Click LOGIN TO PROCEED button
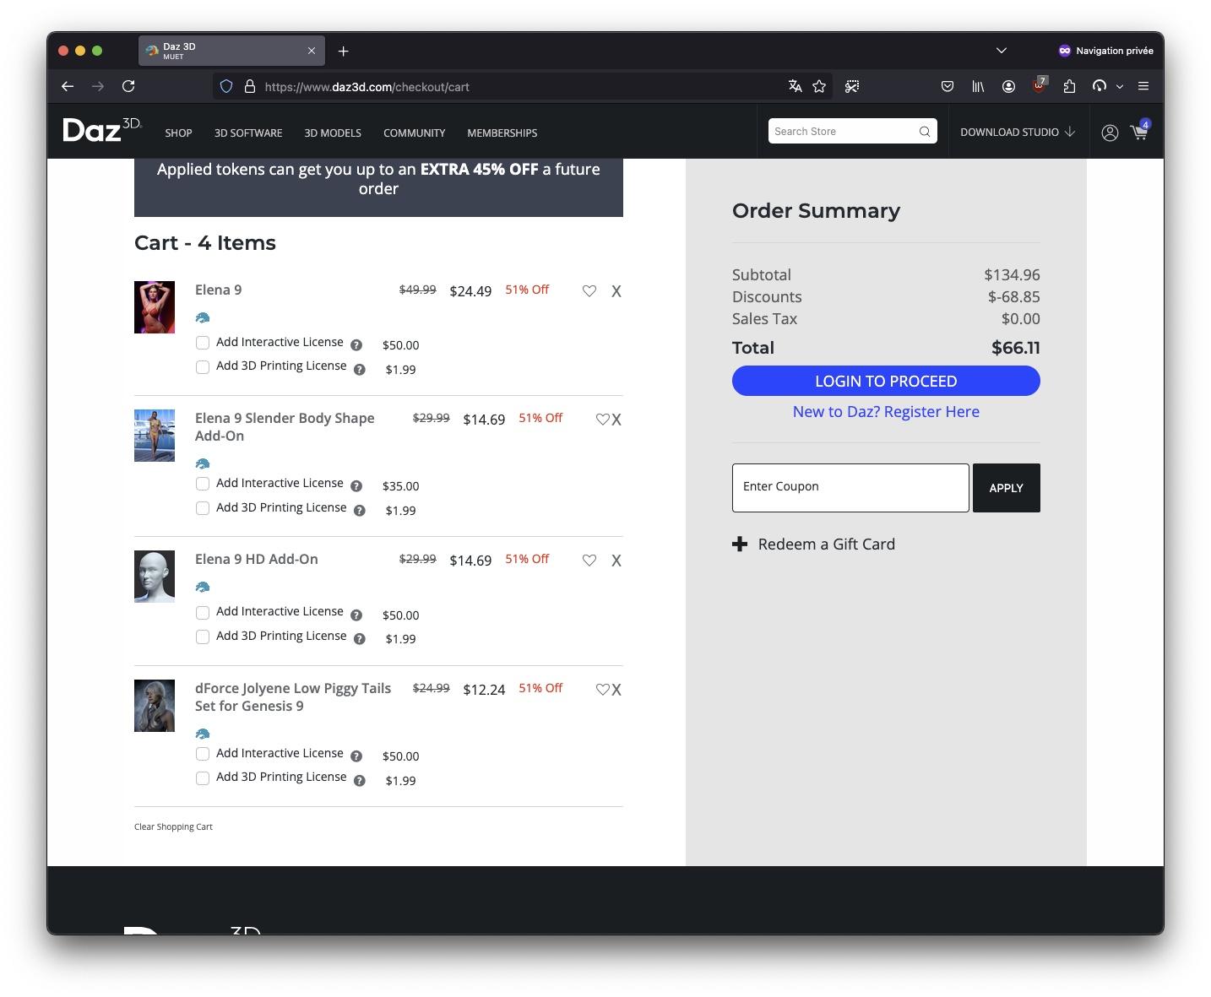The height and width of the screenshot is (997, 1211). (x=886, y=381)
